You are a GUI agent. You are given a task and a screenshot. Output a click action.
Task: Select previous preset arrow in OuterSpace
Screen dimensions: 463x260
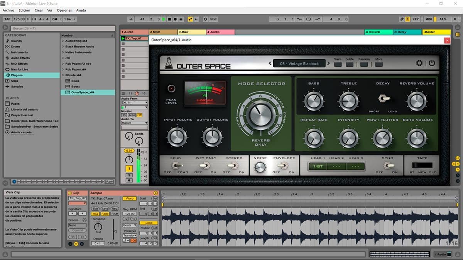[270, 64]
